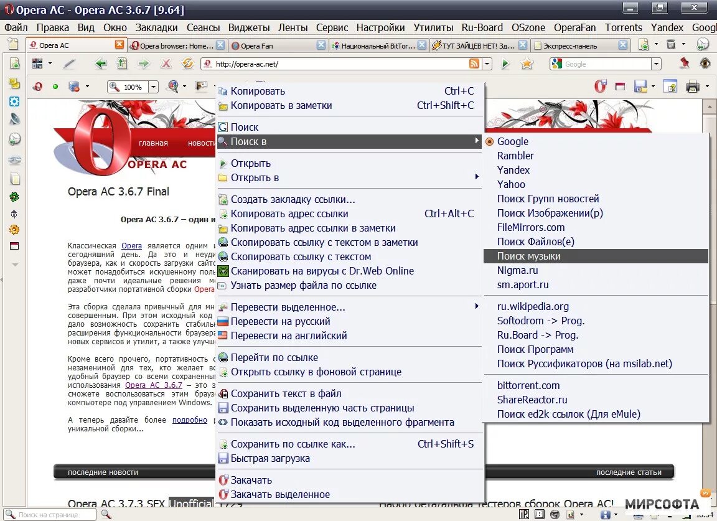
Task: Expand more sidebar panels arrow
Action: [15, 265]
